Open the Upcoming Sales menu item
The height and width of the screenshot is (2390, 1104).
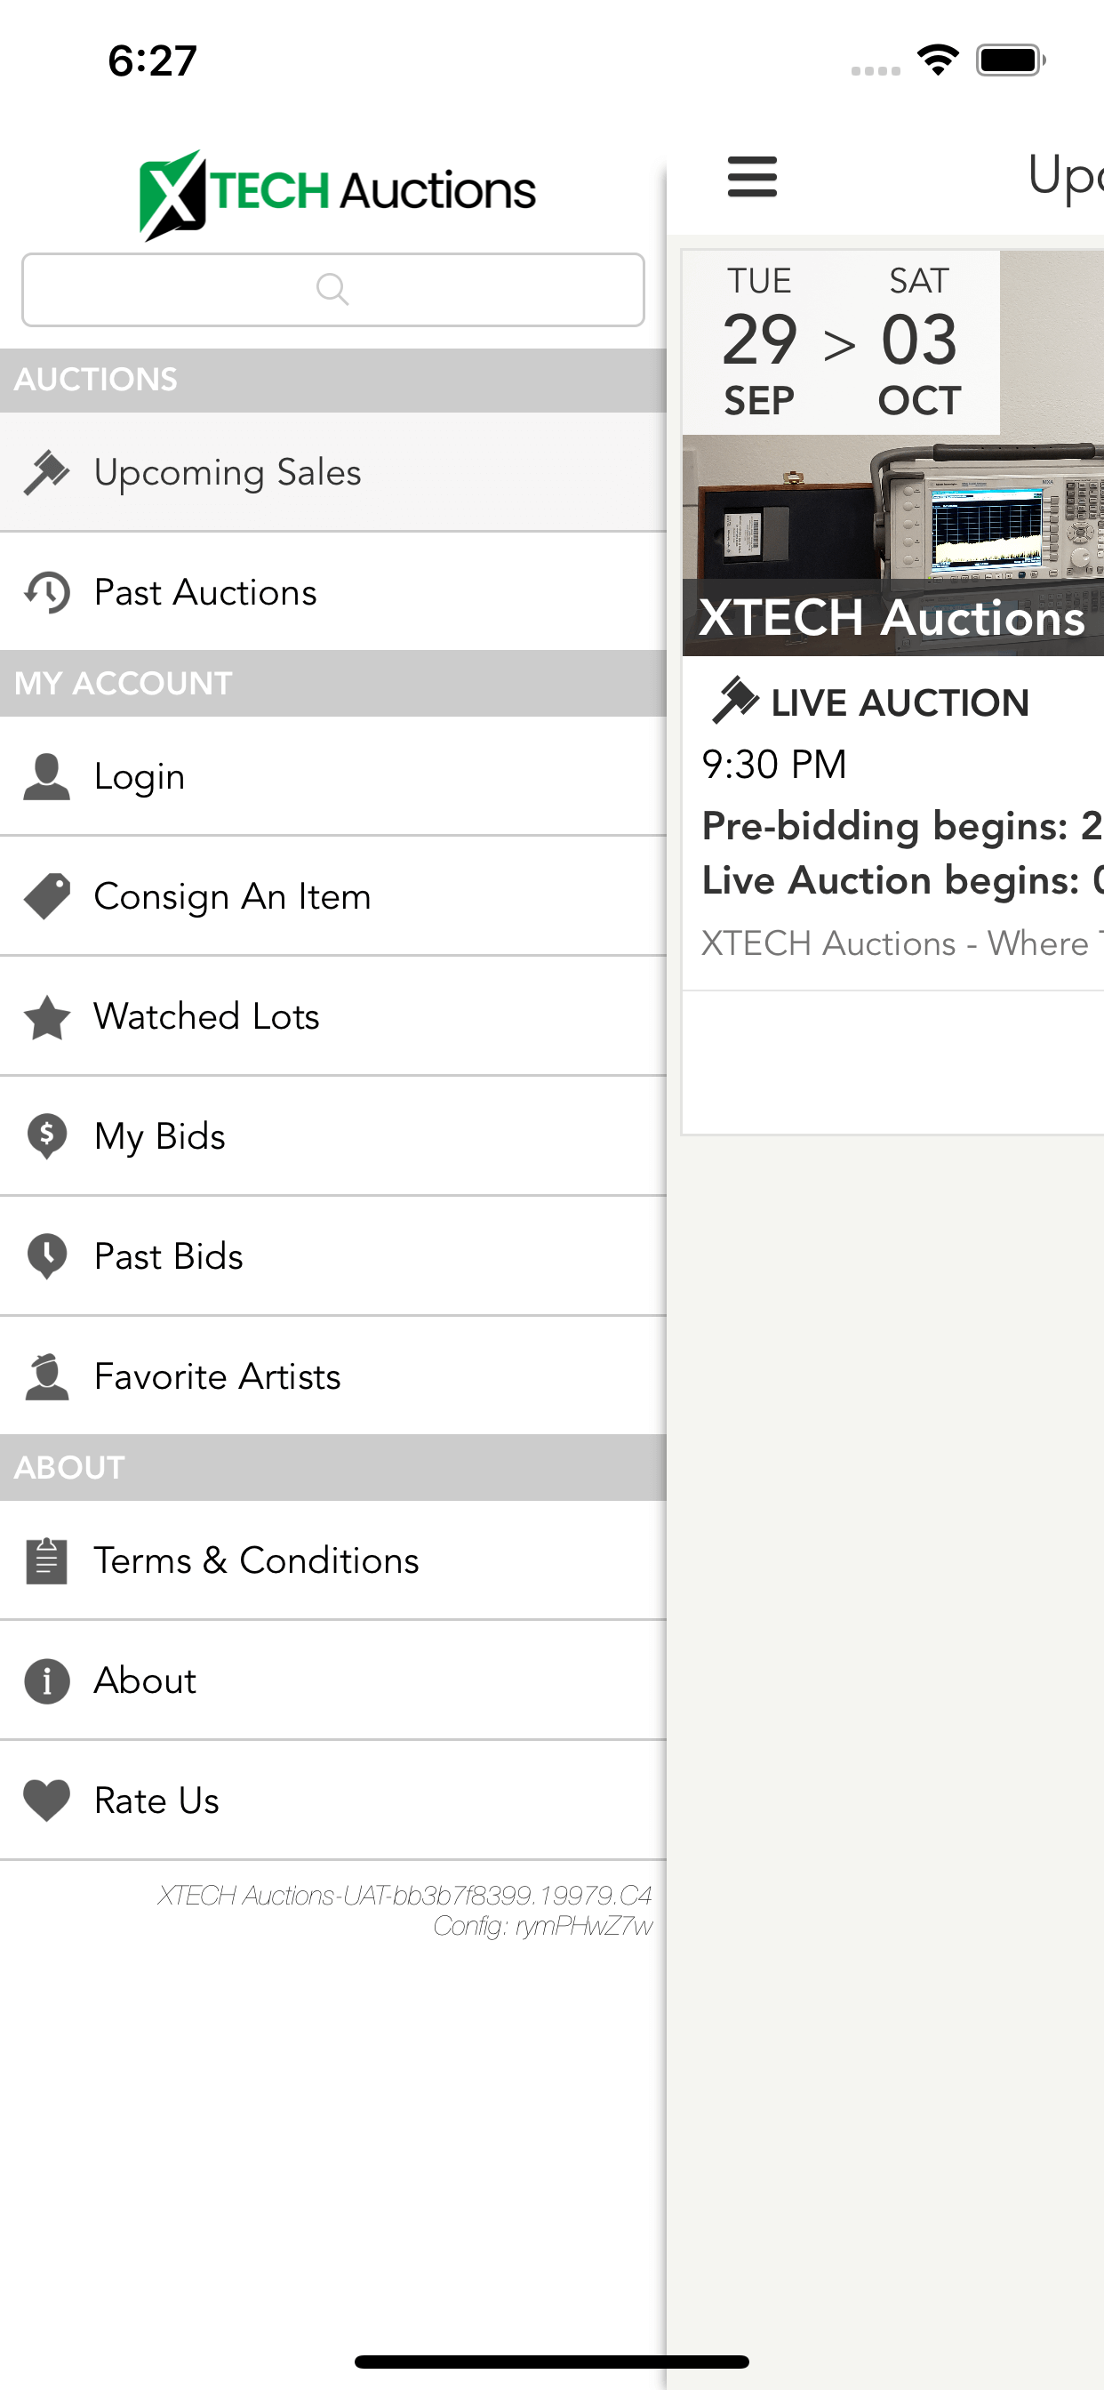pos(333,472)
